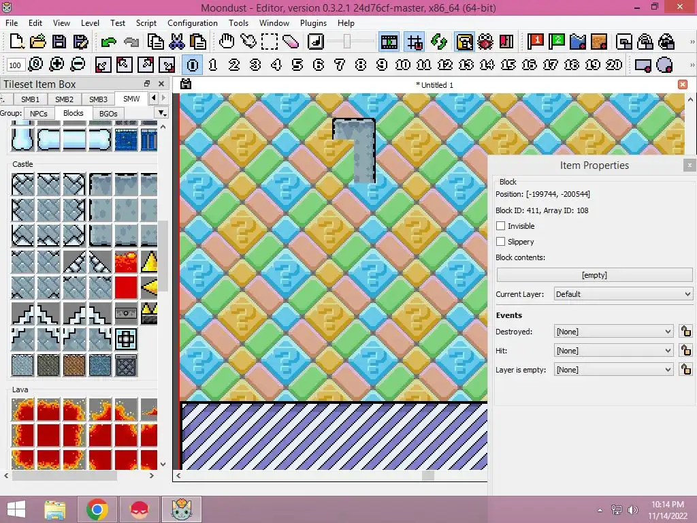The image size is (697, 523).
Task: Switch to section 12
Action: tap(445, 65)
